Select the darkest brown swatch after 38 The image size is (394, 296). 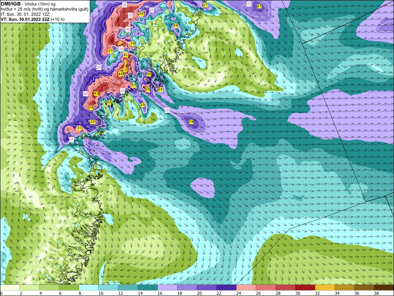(x=384, y=287)
